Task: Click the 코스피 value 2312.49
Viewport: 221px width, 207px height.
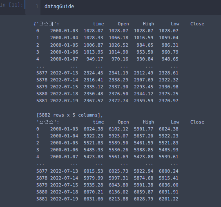Action: [x=143, y=73]
